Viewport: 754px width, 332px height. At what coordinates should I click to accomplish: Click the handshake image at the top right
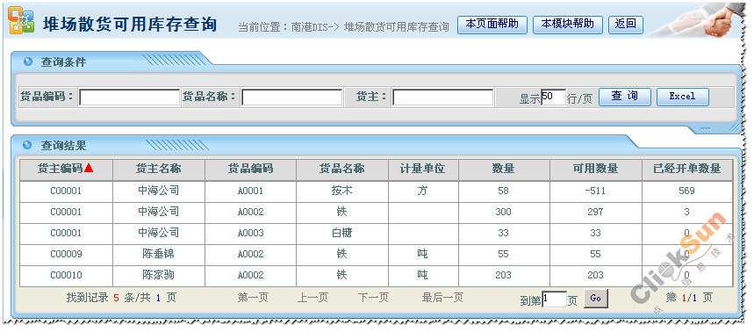pos(697,20)
